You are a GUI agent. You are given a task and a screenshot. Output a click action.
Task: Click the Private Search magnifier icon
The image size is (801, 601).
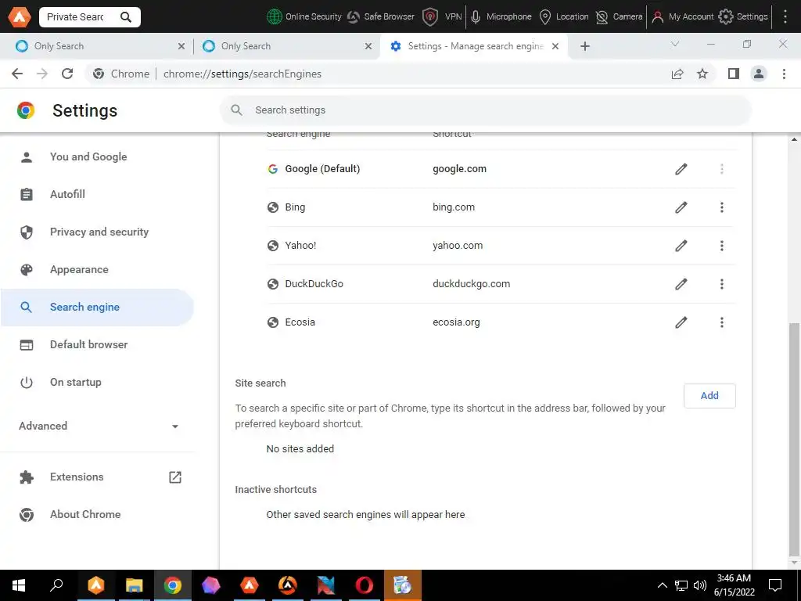point(126,17)
